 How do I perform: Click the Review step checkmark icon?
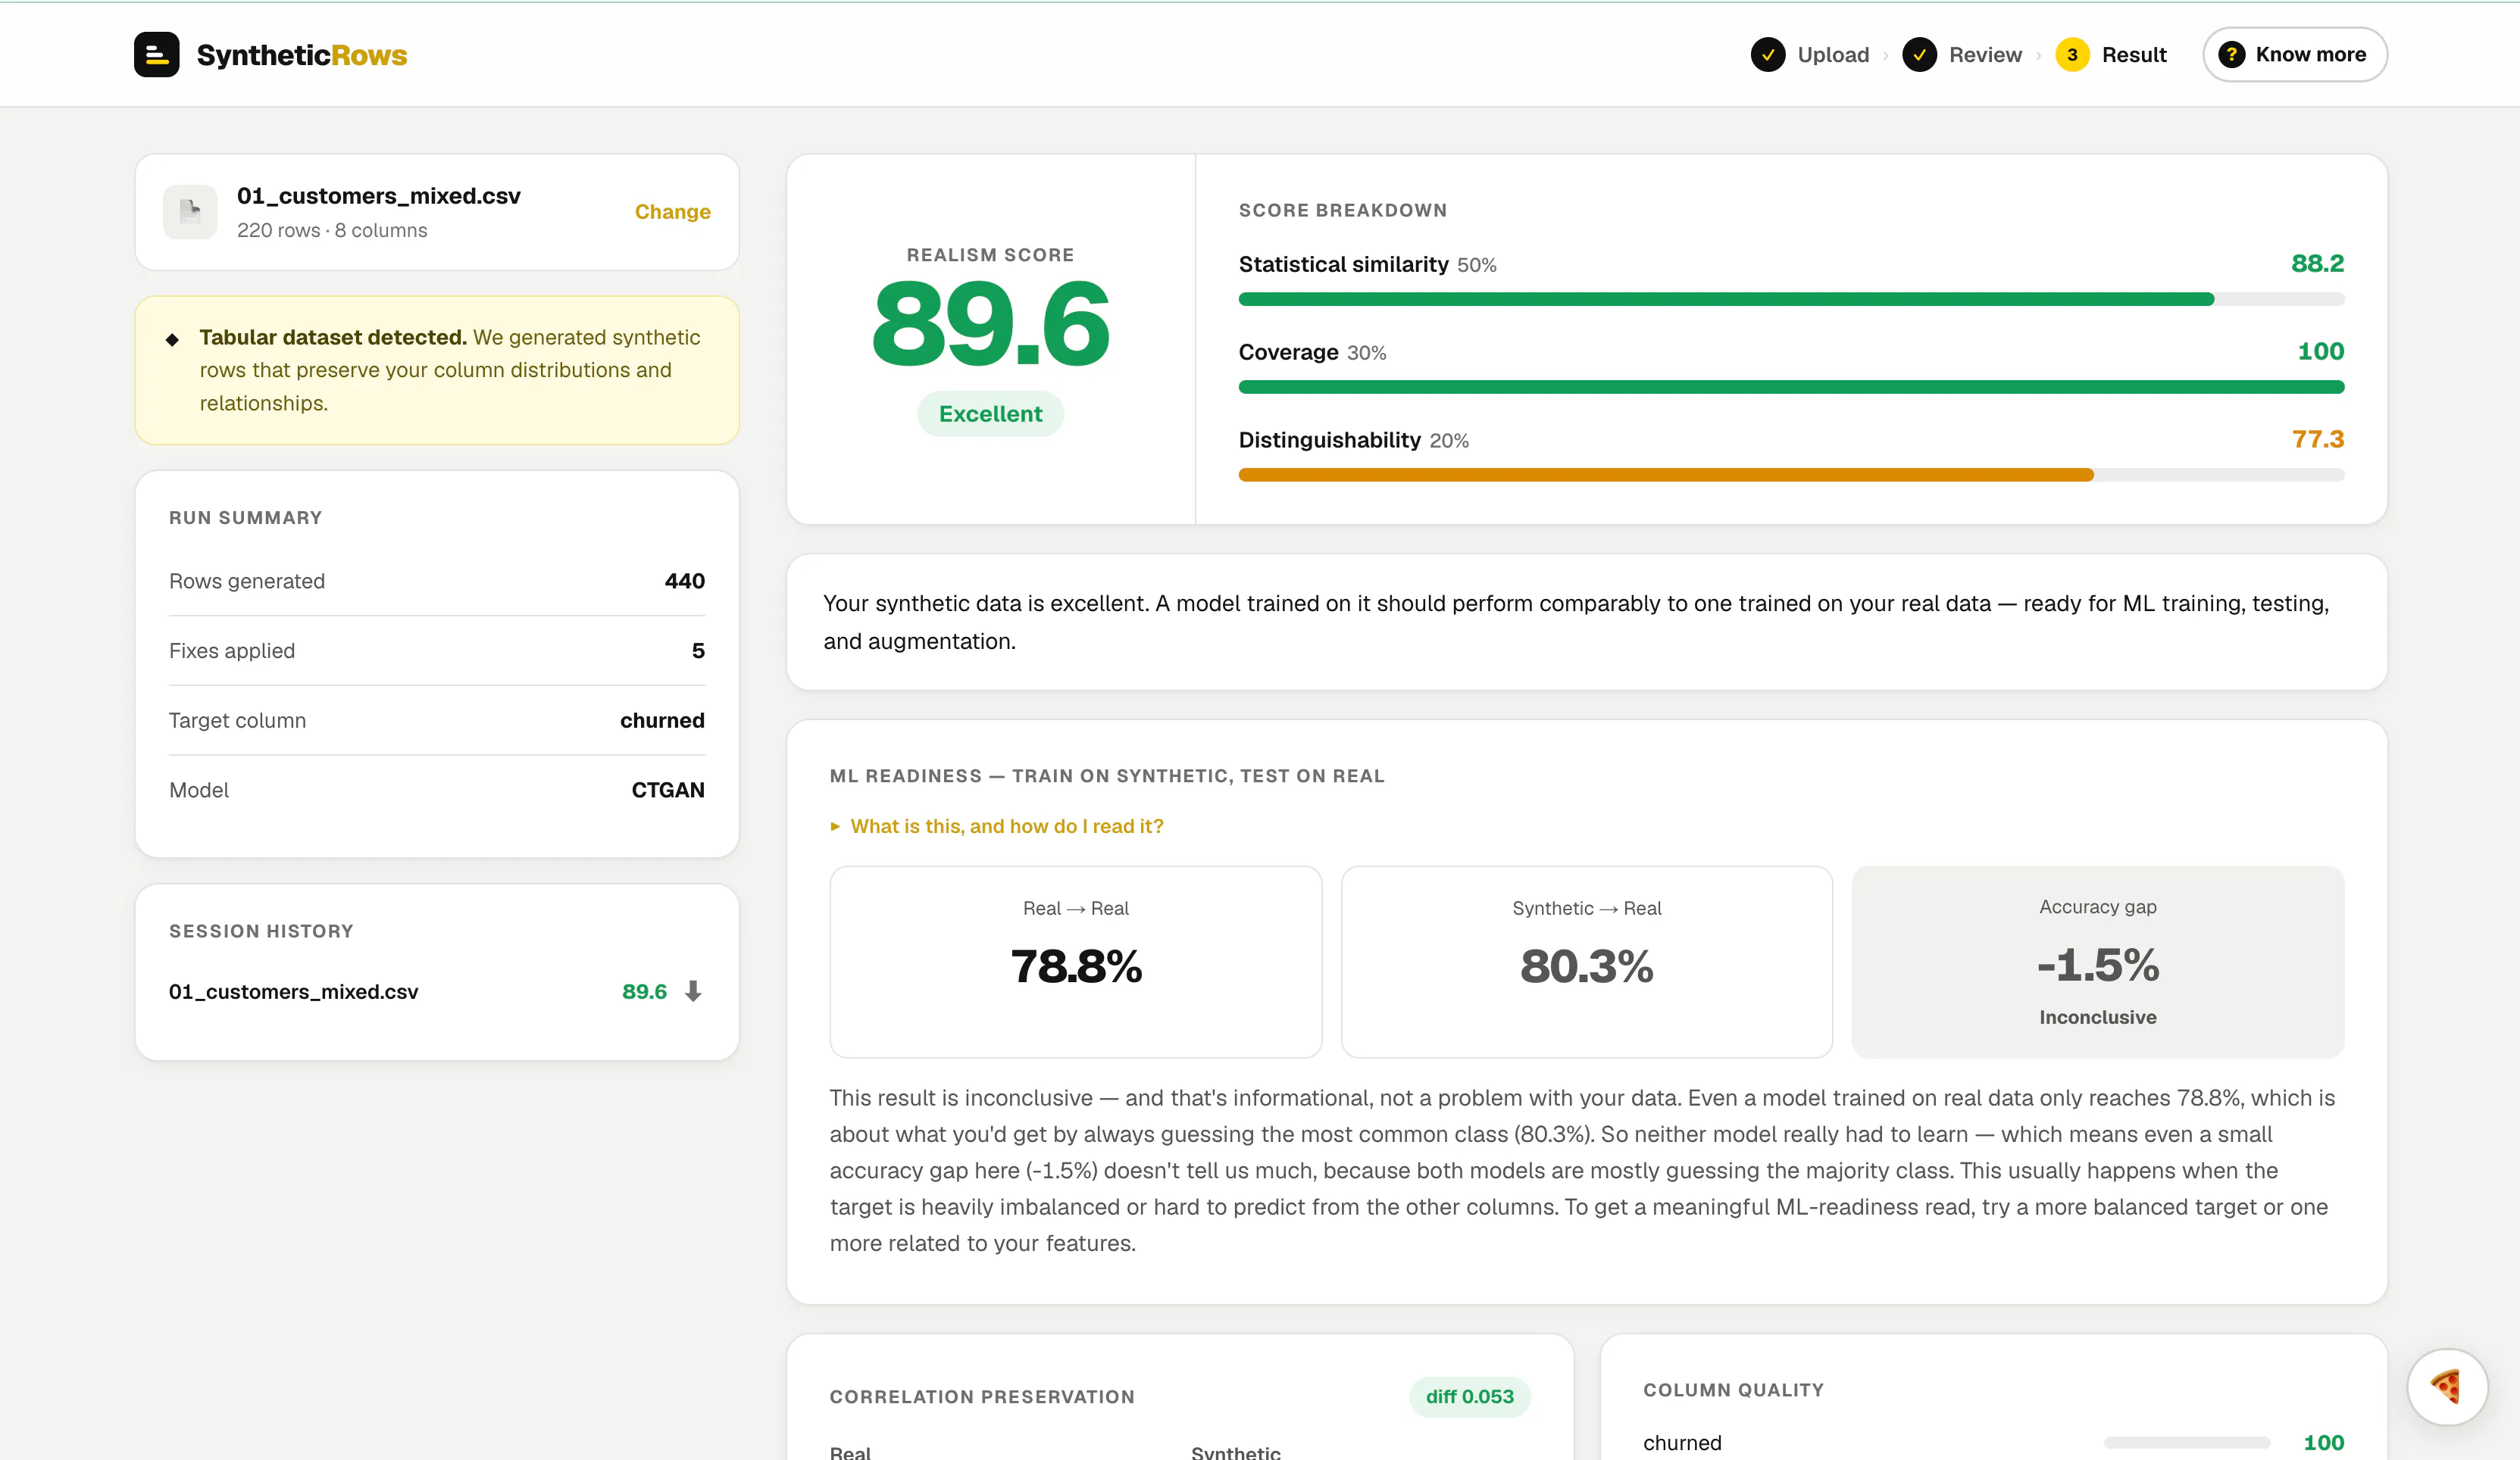[1919, 54]
